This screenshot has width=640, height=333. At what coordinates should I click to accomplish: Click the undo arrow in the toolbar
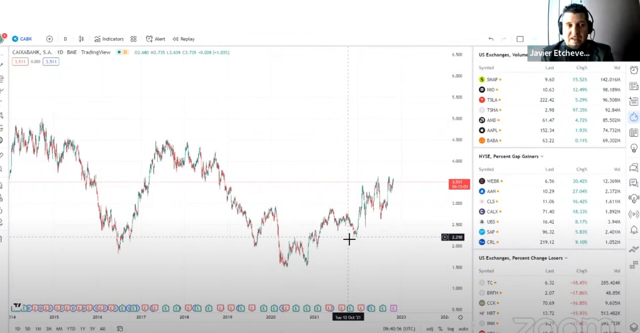491,39
